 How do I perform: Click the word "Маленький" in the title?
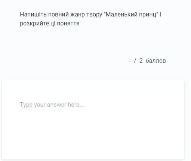(121, 15)
